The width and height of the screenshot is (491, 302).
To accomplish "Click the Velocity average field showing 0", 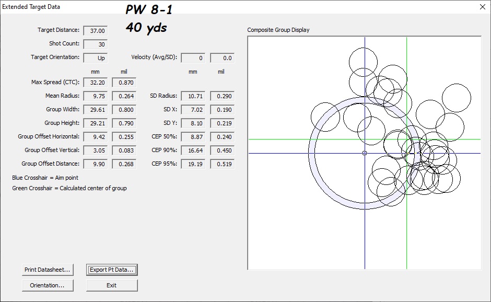I will 193,58.
